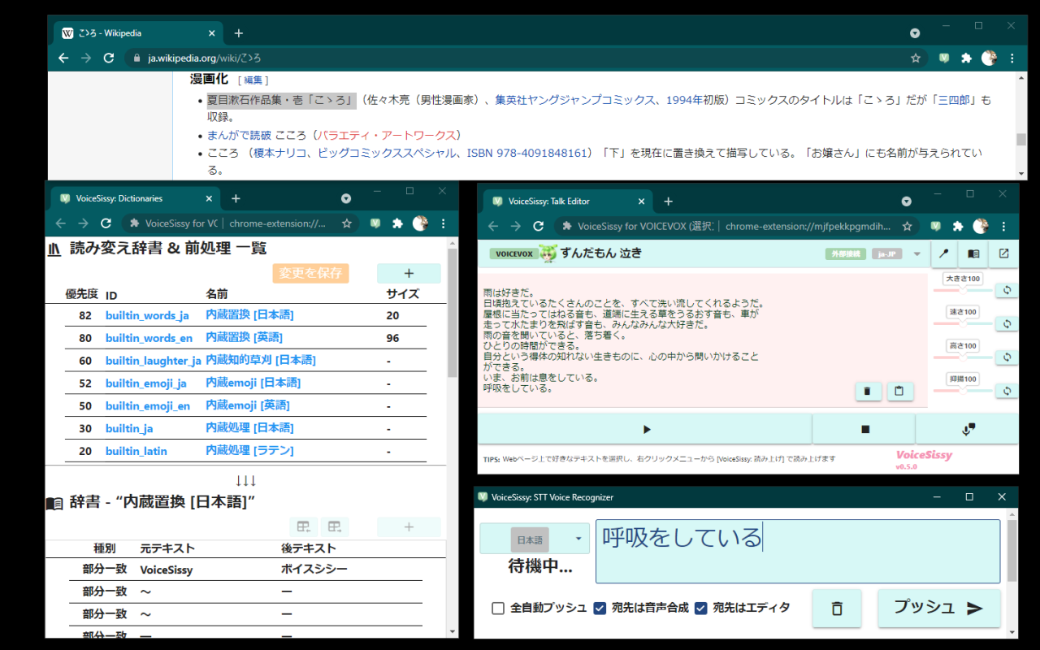Open the Extensions puzzle icon in Wikipedia window

click(966, 58)
